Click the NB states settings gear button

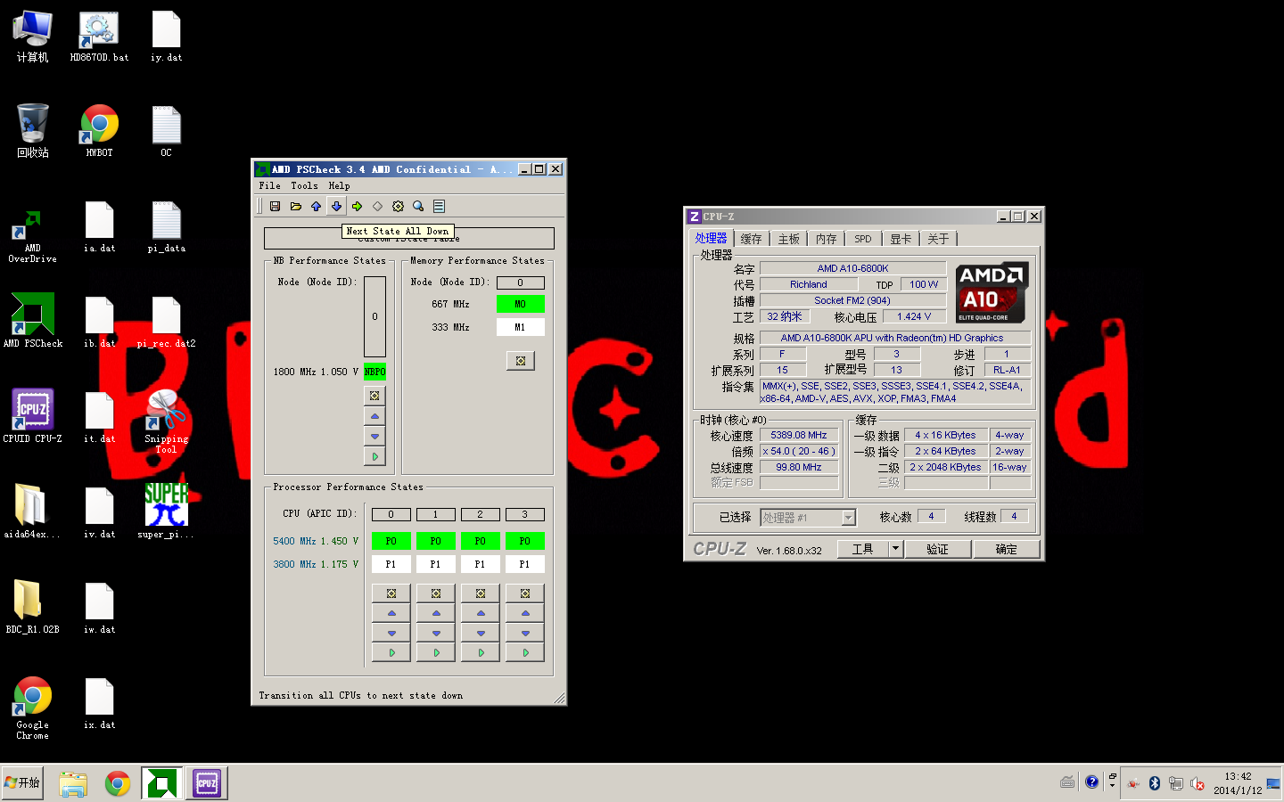374,395
